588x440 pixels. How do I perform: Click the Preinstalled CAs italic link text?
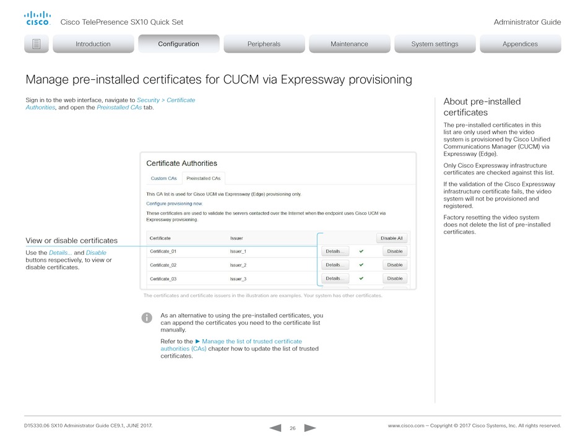[119, 107]
